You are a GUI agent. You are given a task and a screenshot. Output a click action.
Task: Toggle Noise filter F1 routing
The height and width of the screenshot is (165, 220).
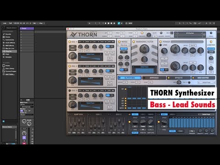click(x=122, y=70)
